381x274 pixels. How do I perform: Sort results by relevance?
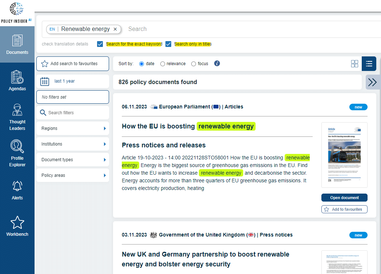(x=163, y=64)
